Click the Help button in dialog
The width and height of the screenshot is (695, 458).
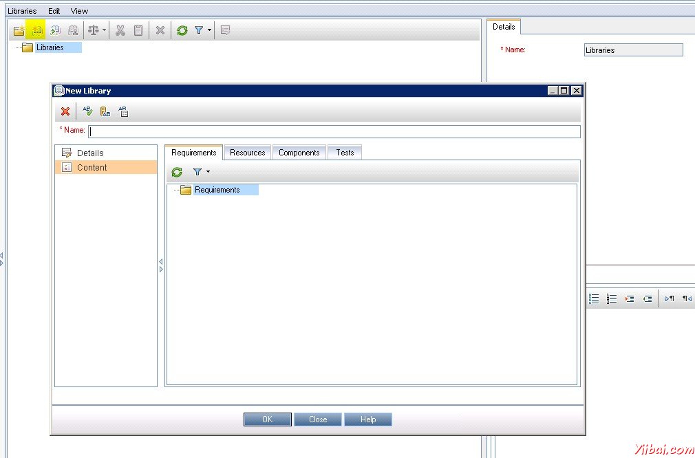pyautogui.click(x=368, y=419)
